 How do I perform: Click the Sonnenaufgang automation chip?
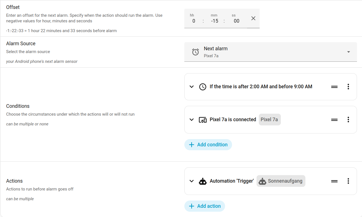(x=281, y=181)
